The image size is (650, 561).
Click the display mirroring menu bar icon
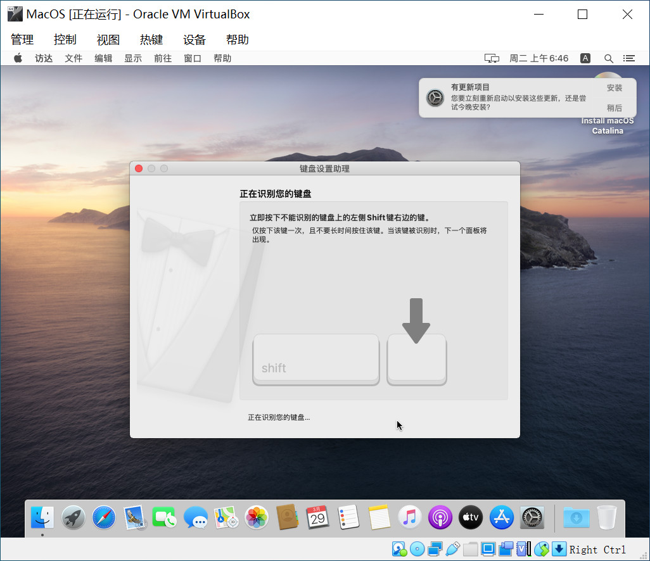point(492,58)
